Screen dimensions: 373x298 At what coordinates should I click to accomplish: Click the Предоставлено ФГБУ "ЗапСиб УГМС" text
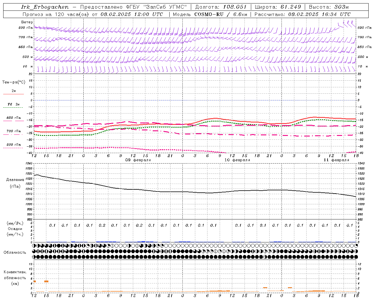[x=133, y=7]
